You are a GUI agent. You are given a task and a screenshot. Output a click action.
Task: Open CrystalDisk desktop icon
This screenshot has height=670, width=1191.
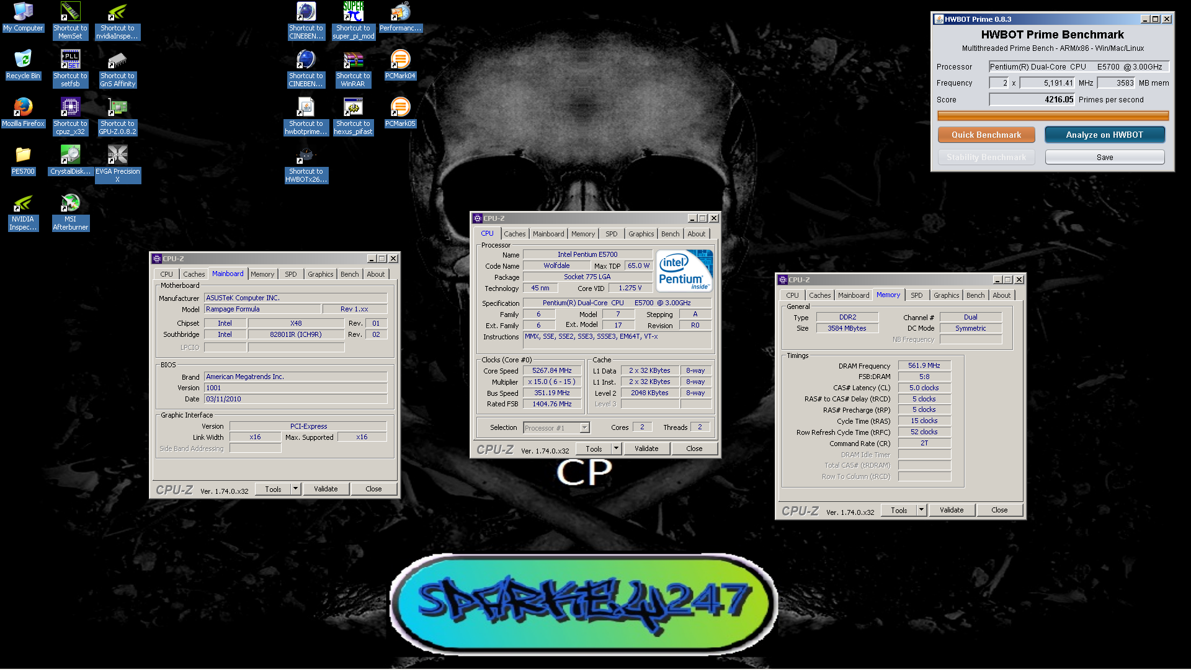pos(70,160)
